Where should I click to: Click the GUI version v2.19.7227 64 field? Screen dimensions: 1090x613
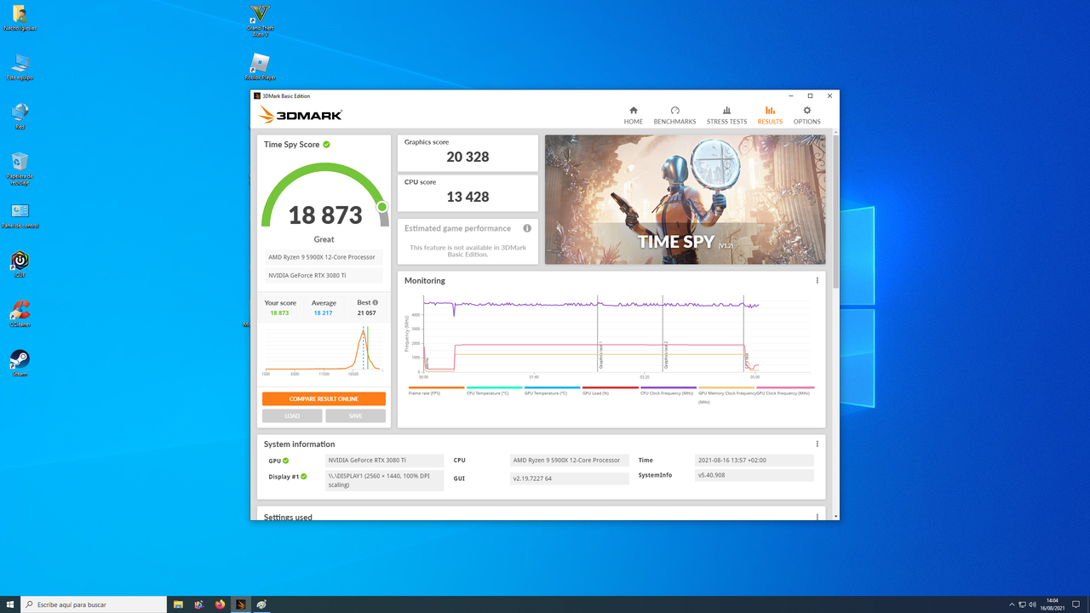569,478
